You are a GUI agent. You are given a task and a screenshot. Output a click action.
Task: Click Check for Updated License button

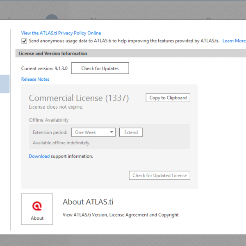[x=159, y=175]
